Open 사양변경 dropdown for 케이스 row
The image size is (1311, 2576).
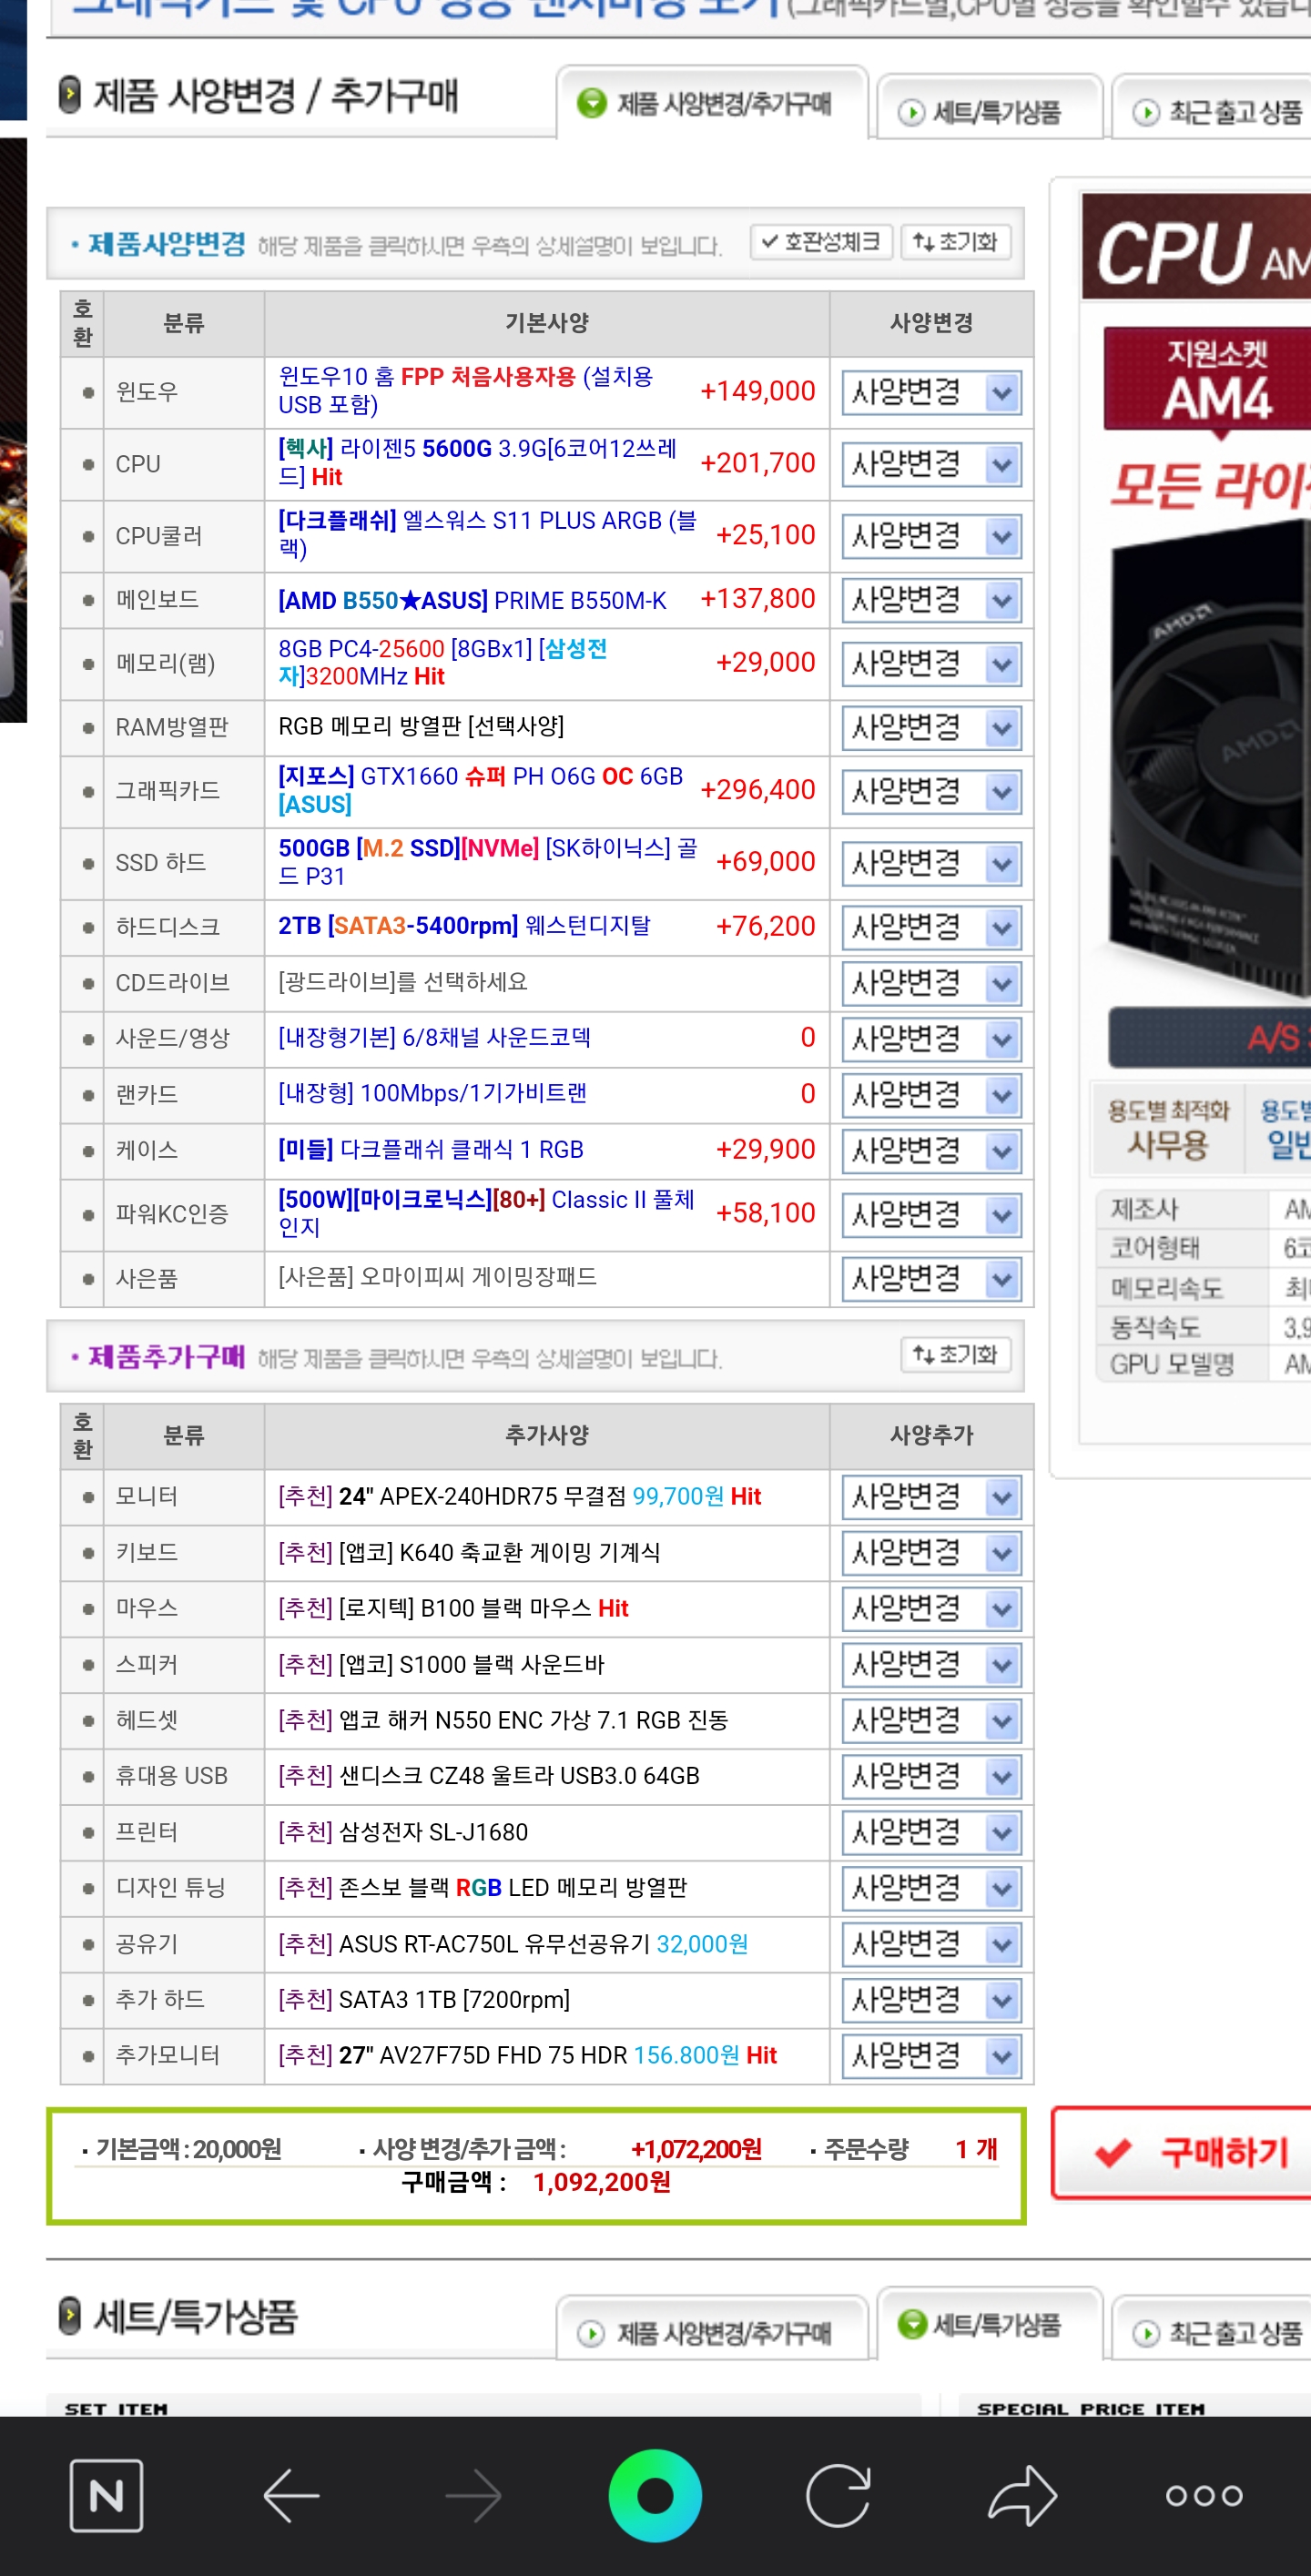(x=931, y=1151)
